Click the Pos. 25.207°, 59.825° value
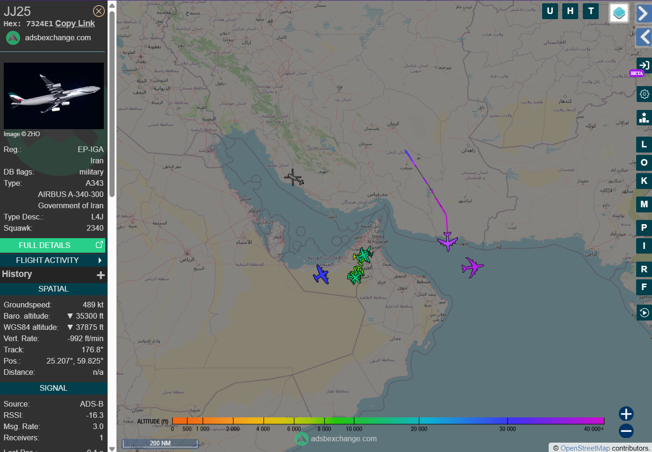652x452 pixels. [75, 361]
